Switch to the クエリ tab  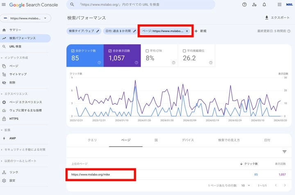click(92, 140)
